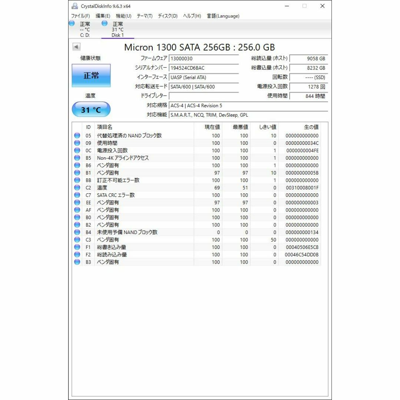
Task: Click the status orb for ID B6 row
Action: 77,165
